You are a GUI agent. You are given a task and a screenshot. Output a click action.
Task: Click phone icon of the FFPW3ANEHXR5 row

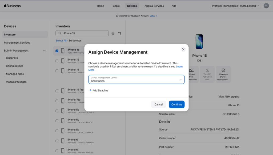point(63,141)
